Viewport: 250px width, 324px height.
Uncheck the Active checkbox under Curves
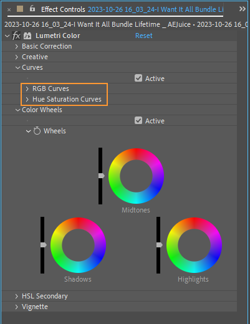(x=138, y=78)
